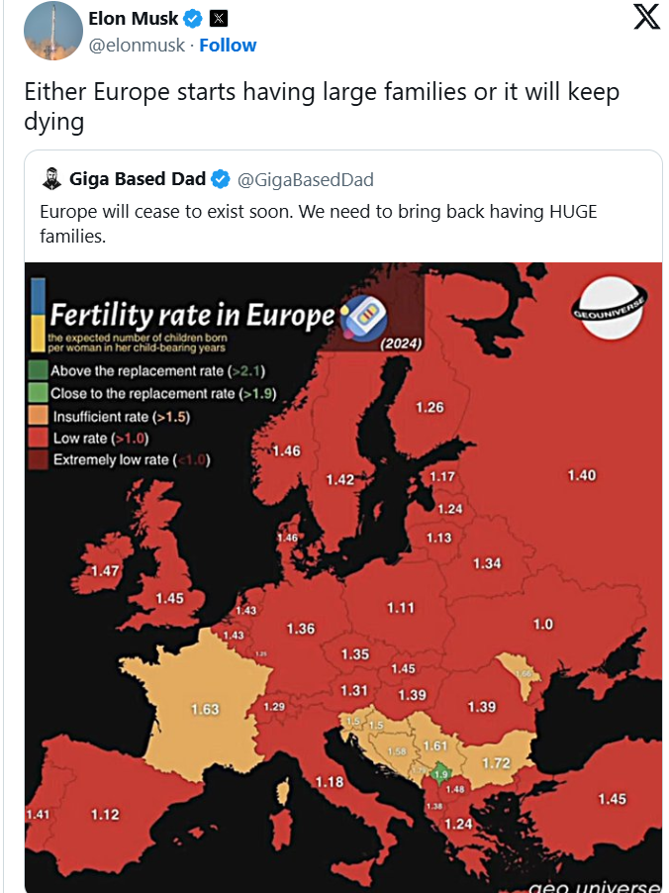Open Giga Based Dad's bearded avatar

pos(51,179)
